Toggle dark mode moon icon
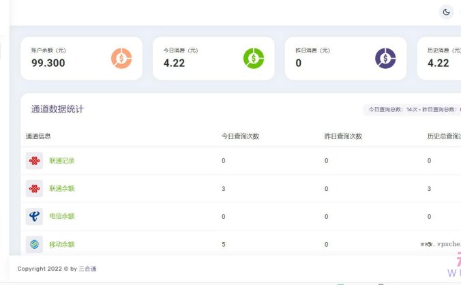Image resolution: width=461 pixels, height=285 pixels. [446, 12]
